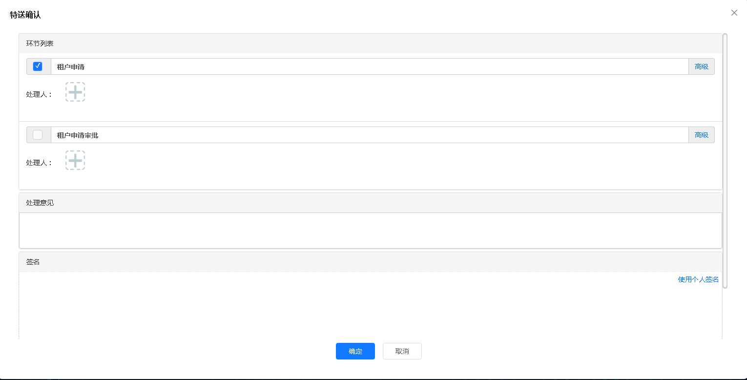Screen dimensions: 747x380
Task: Focus the 处理意见 text area
Action: [370, 230]
